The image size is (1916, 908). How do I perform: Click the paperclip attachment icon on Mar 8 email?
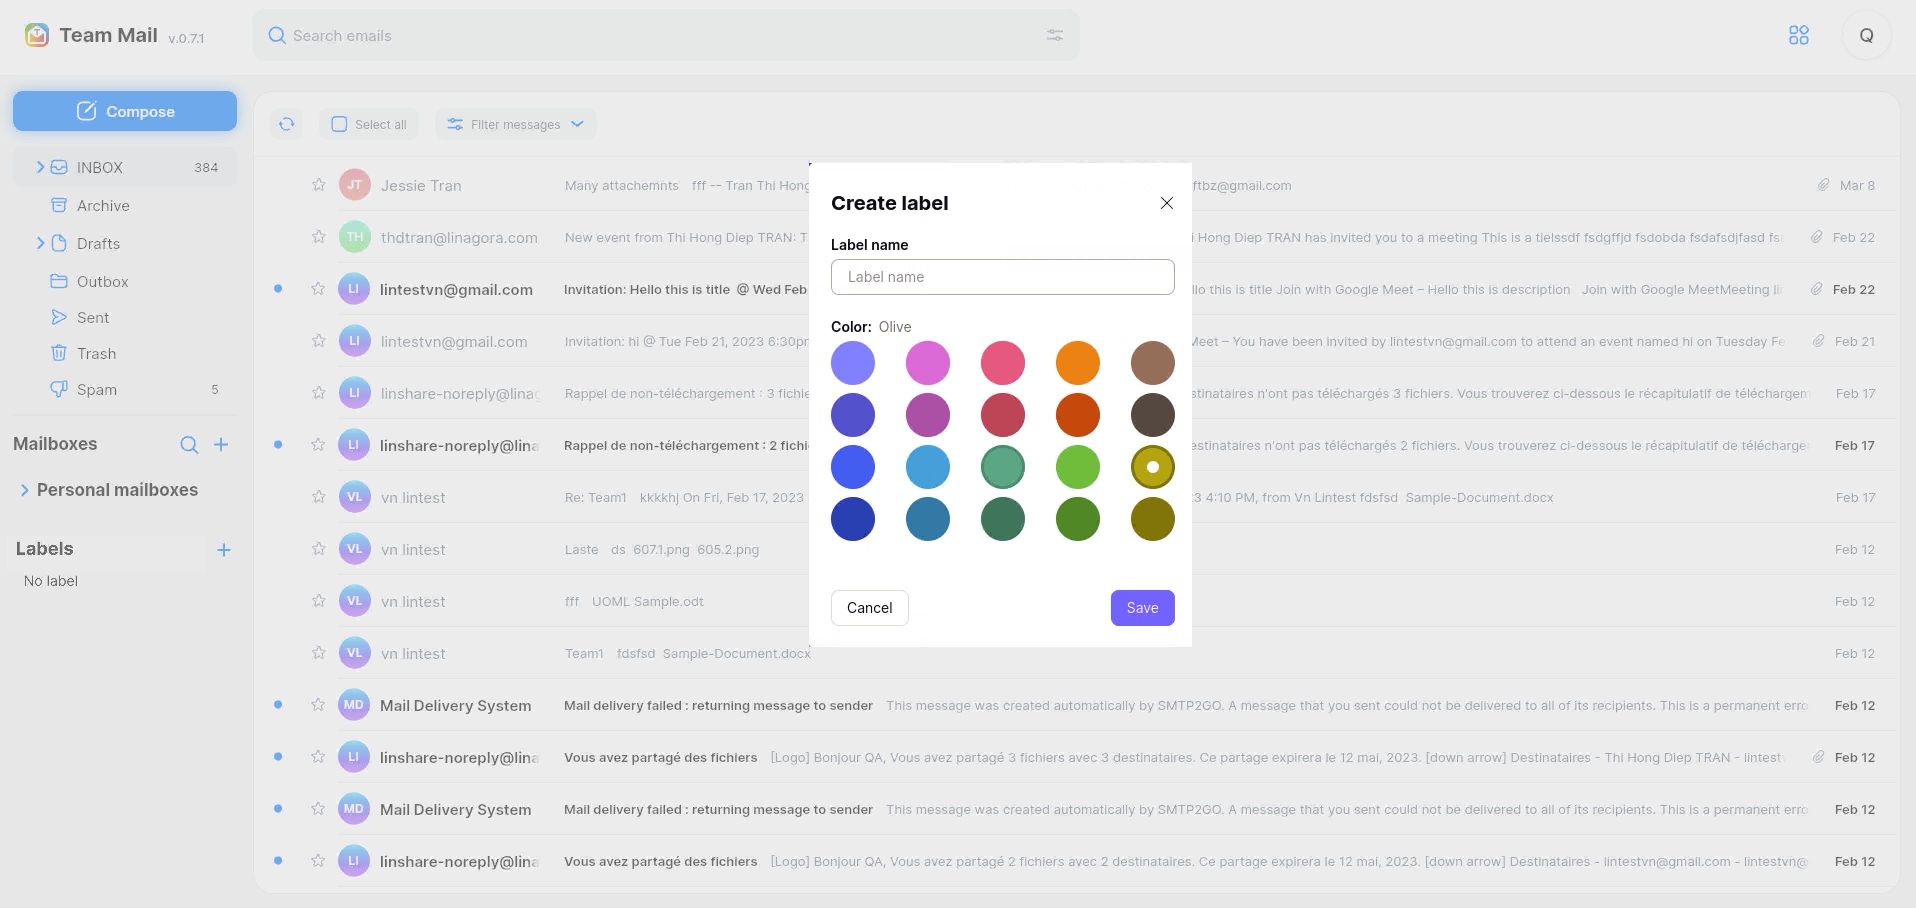coord(1823,184)
